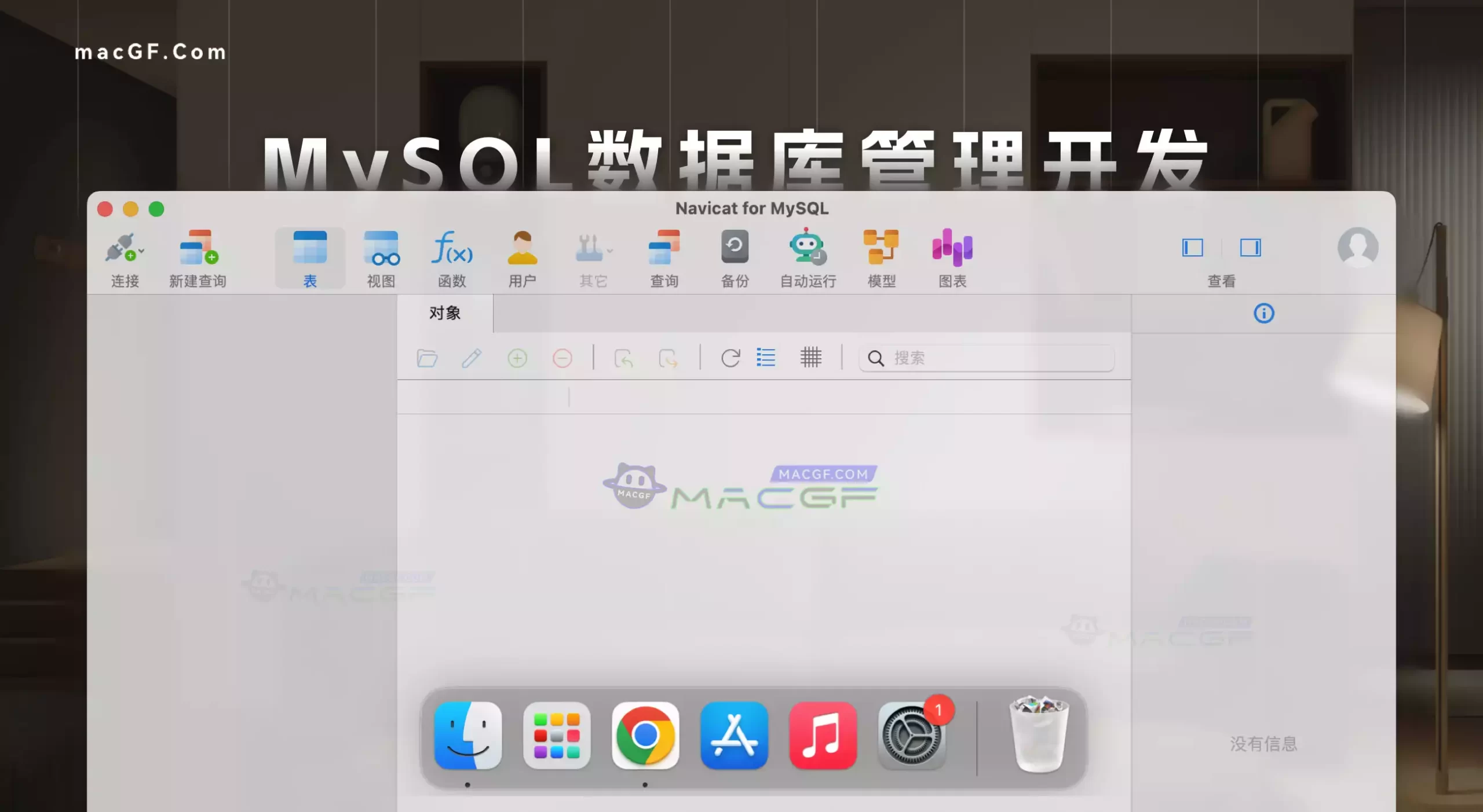
Task: Click the New Query (新建查询) icon
Action: pyautogui.click(x=198, y=249)
